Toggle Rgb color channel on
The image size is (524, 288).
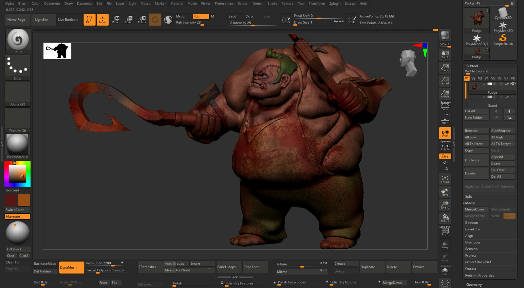click(200, 16)
